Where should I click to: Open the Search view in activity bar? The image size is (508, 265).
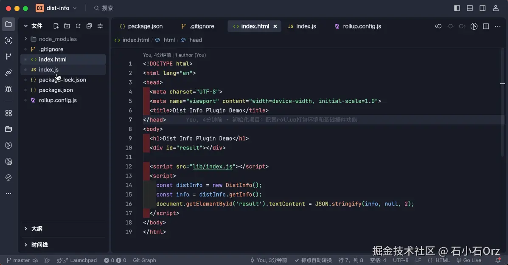click(8, 40)
